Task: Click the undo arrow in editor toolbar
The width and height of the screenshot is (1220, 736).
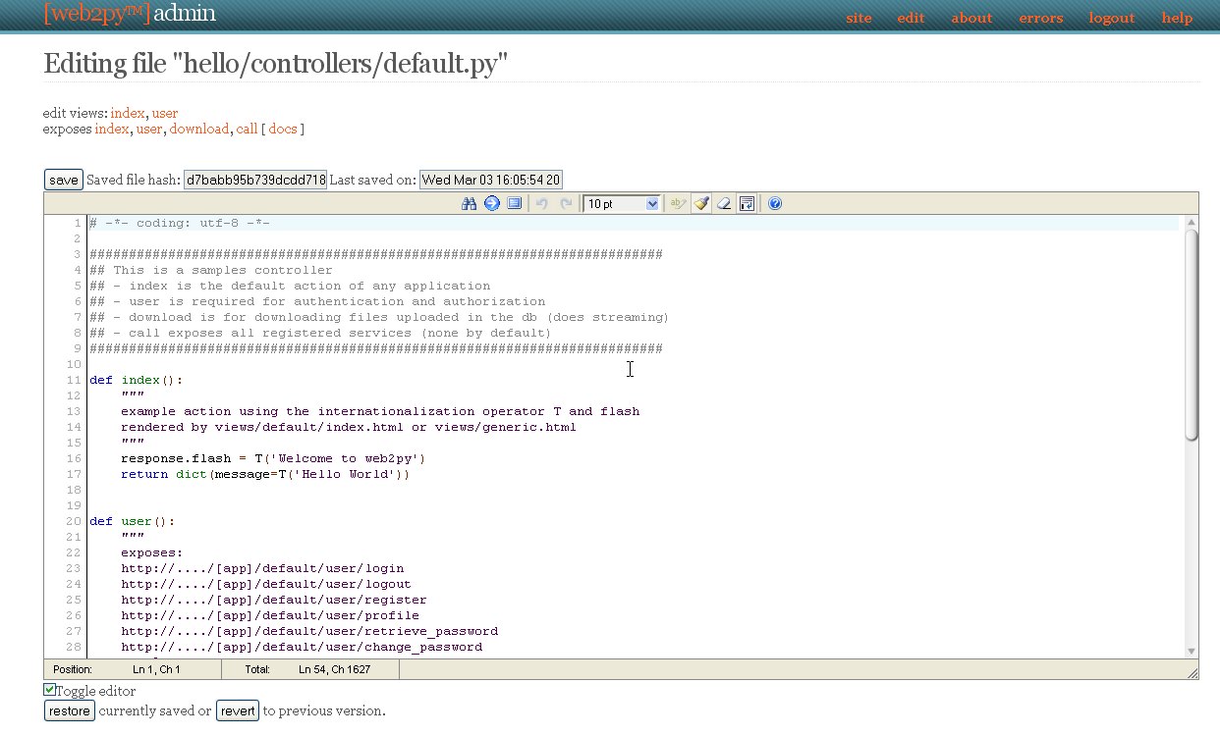Action: [541, 204]
